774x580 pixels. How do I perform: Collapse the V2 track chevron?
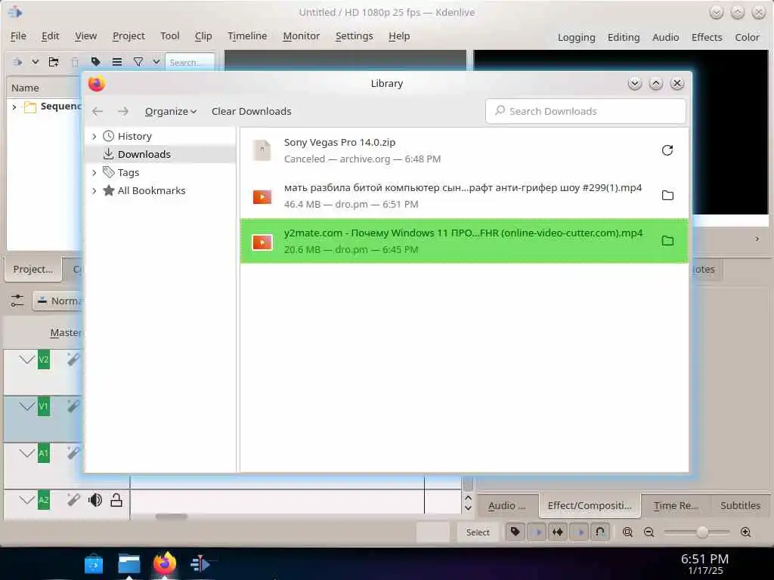tap(26, 359)
